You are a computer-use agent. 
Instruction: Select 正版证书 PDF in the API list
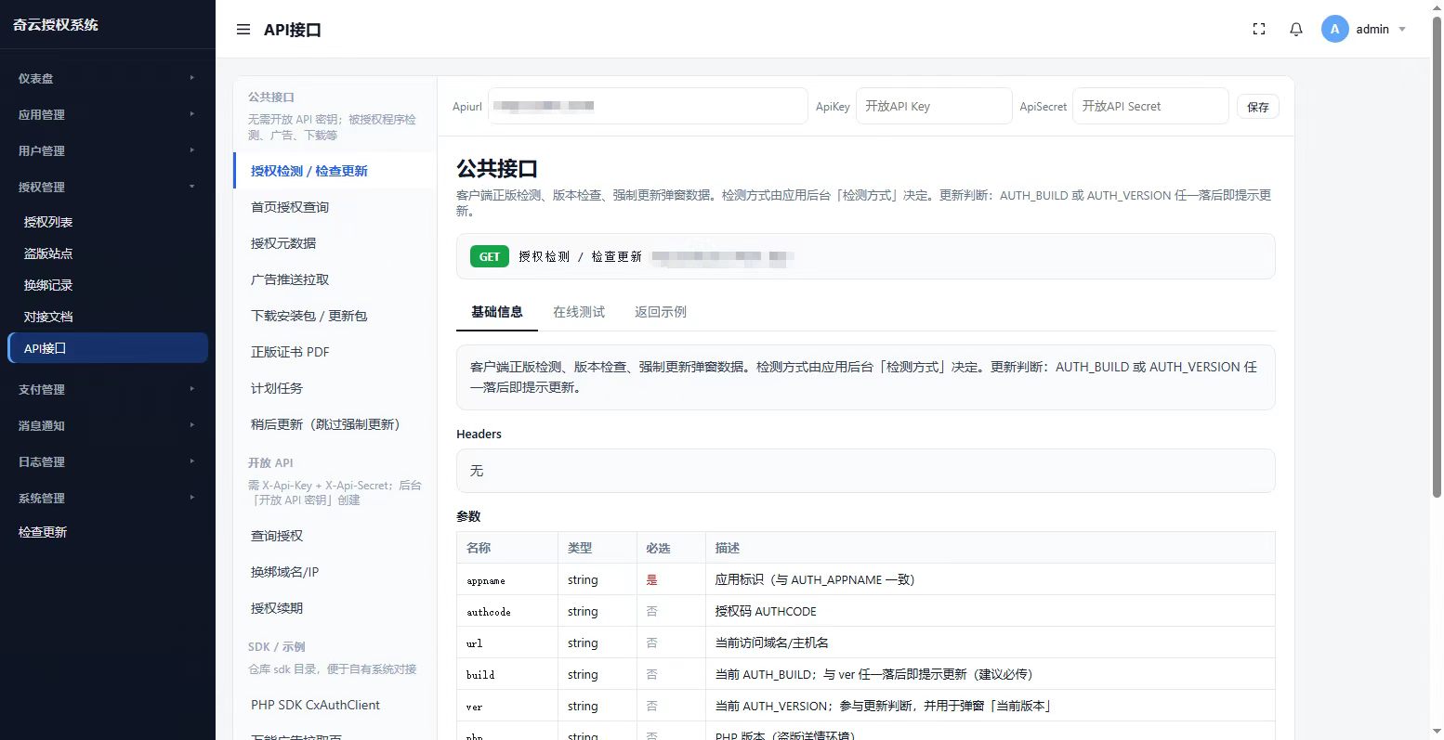[x=335, y=352]
